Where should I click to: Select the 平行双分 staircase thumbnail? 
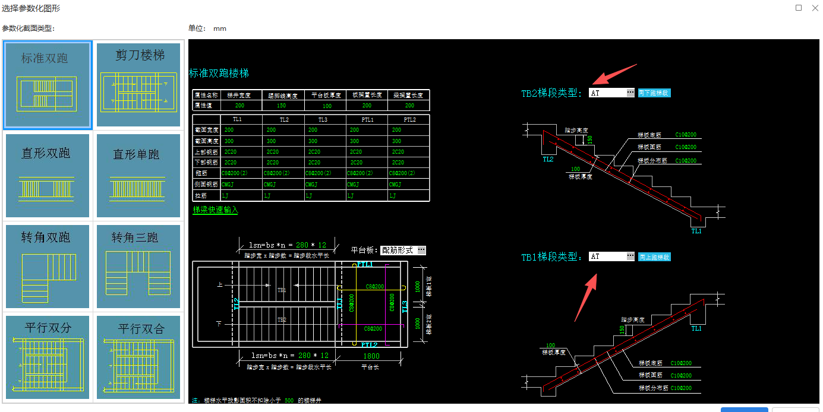(48, 357)
